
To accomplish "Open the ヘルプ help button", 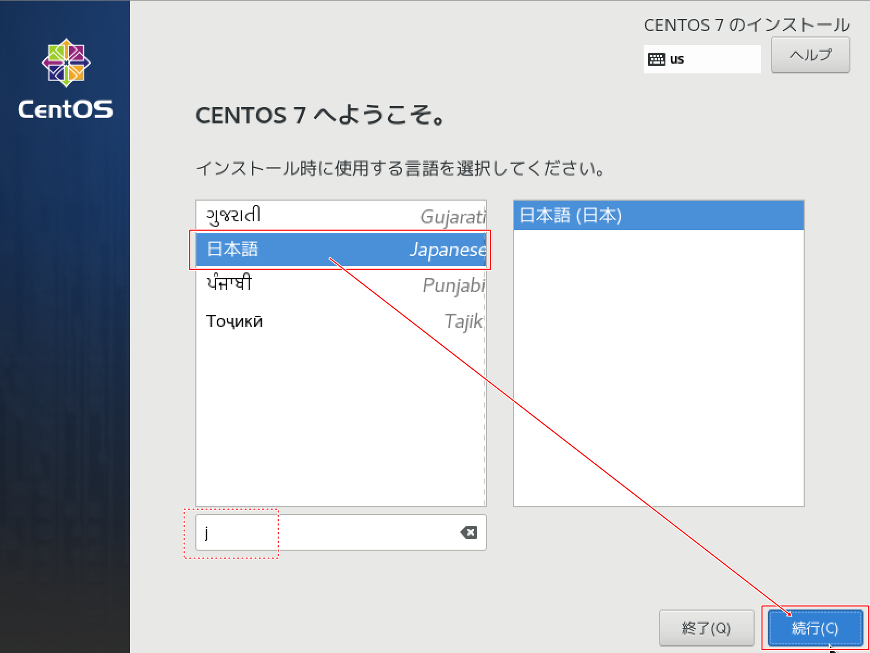I will pos(810,55).
